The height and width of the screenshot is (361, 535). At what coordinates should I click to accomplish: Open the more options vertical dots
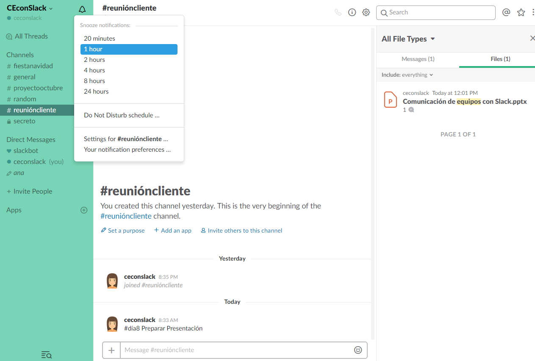(533, 12)
